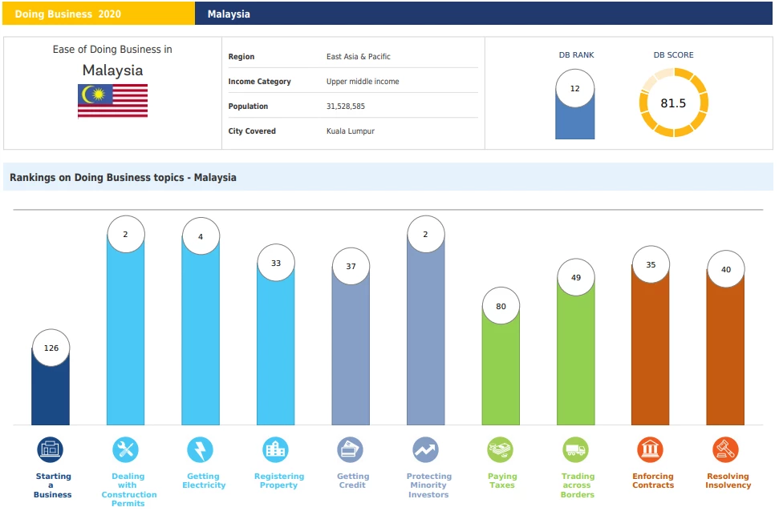Click the Paying Taxes rank 80 circle

[501, 306]
